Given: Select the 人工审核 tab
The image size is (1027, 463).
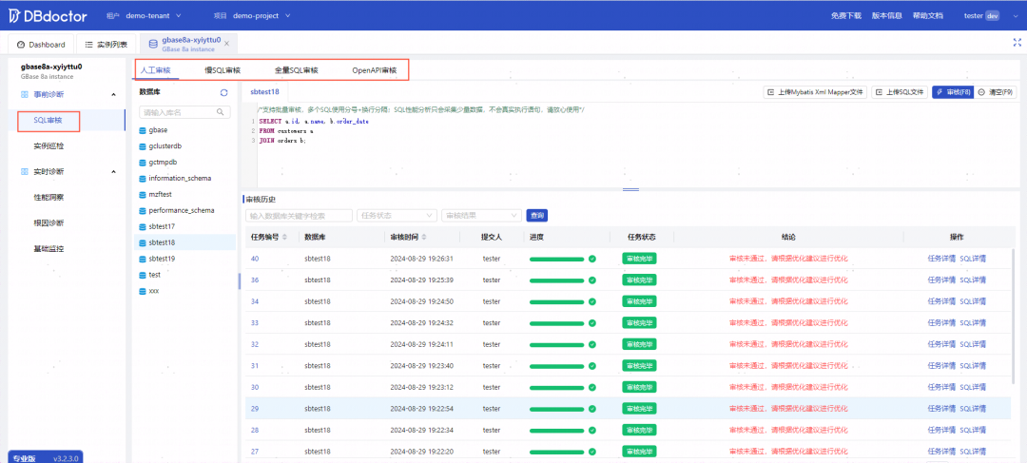Looking at the screenshot, I should (156, 70).
